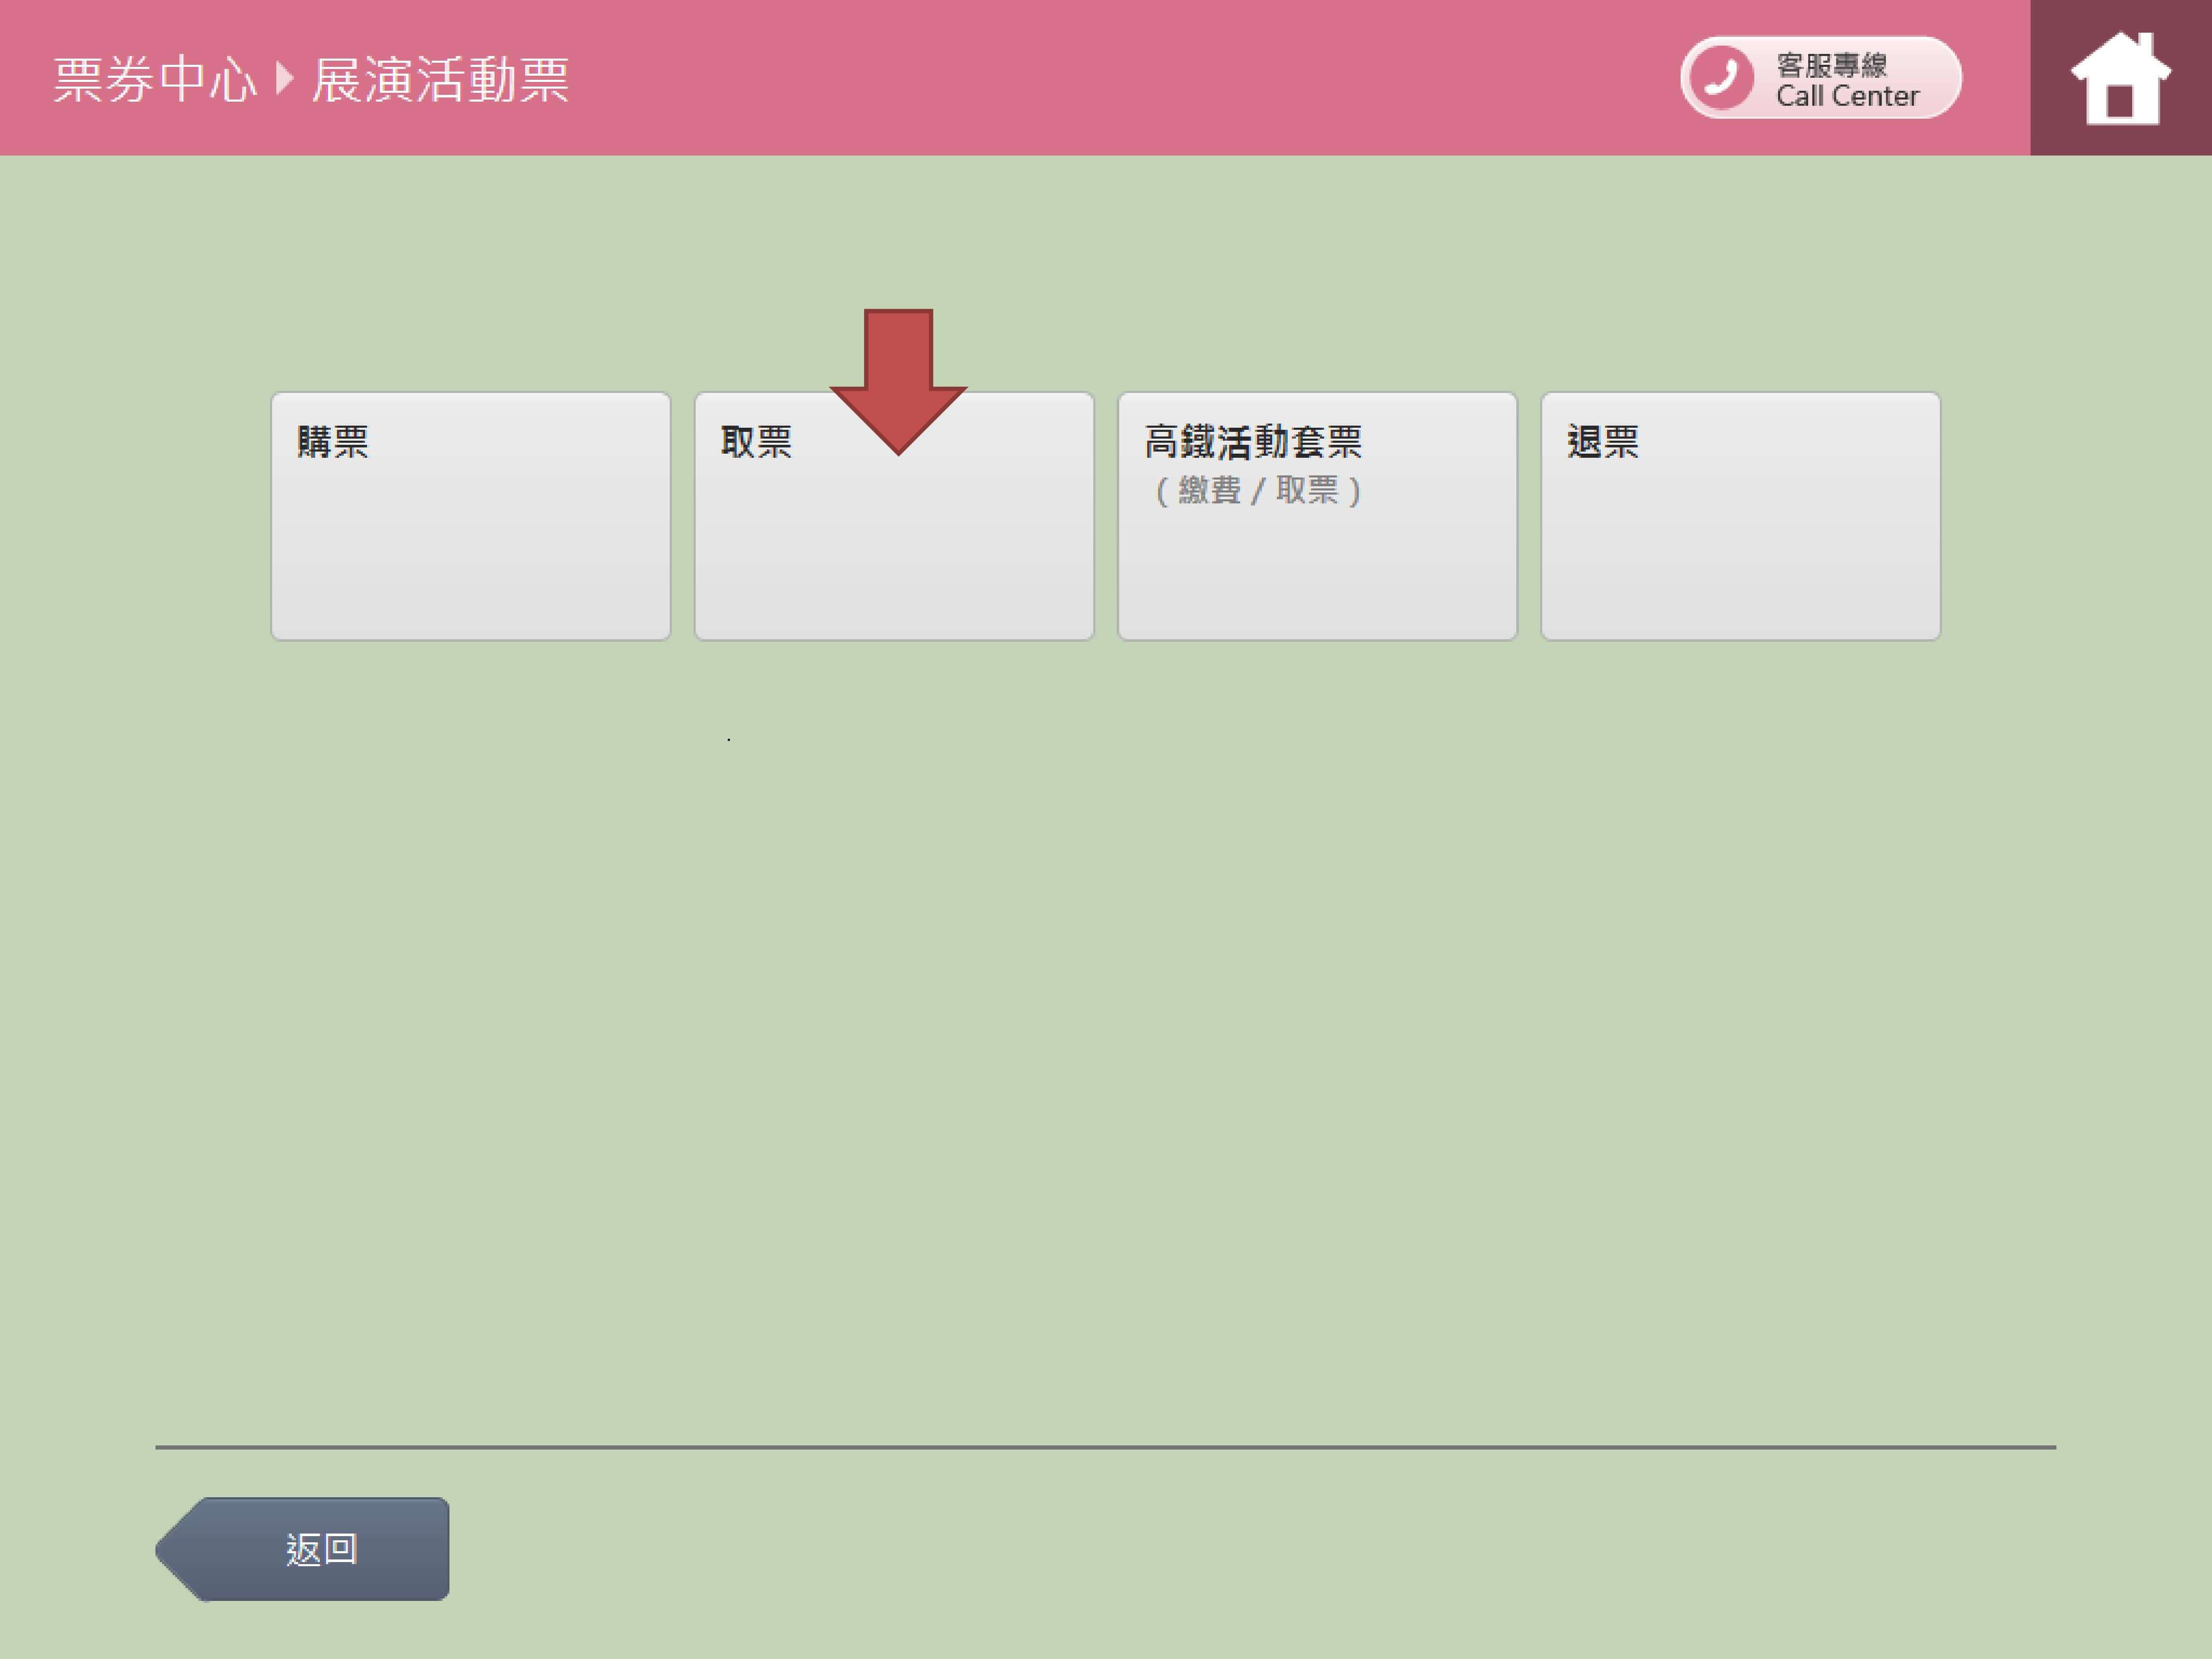Tap the phone icon in call center button
Viewport: 2212px width, 1659px height.
1721,77
